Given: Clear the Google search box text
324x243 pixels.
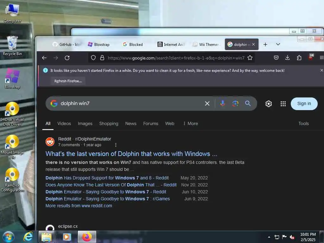Looking at the screenshot, I should 207,103.
